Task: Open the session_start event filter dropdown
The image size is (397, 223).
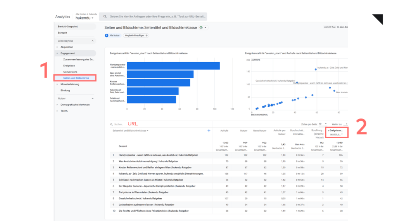Action: click(x=337, y=134)
